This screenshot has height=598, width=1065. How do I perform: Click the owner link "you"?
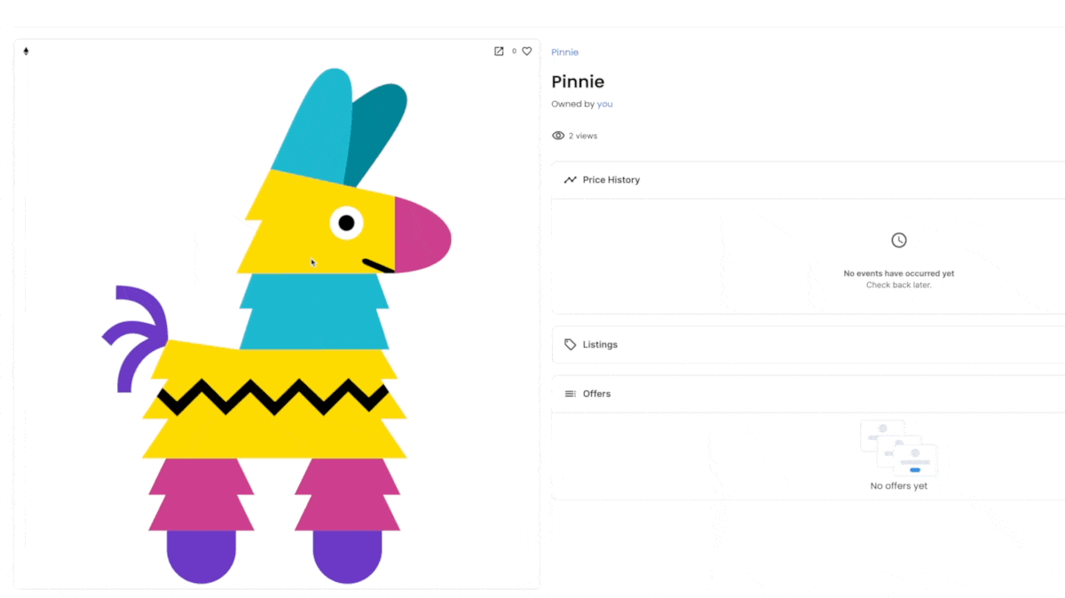pyautogui.click(x=604, y=104)
